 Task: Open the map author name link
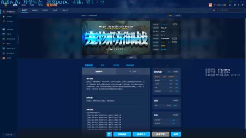pos(164,25)
